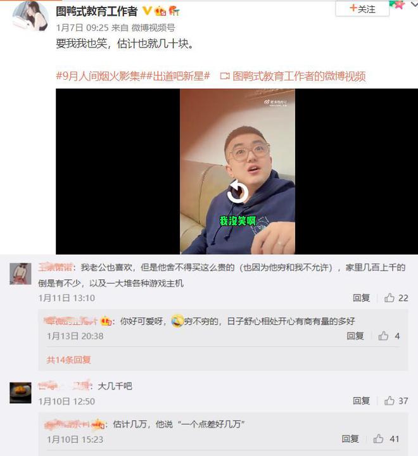Click the username 图鸭式教育工作者
Viewport: 418px width, 456px height.
[x=96, y=11]
